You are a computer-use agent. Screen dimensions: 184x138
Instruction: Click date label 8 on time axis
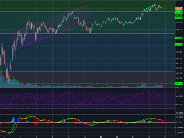[36, 137]
